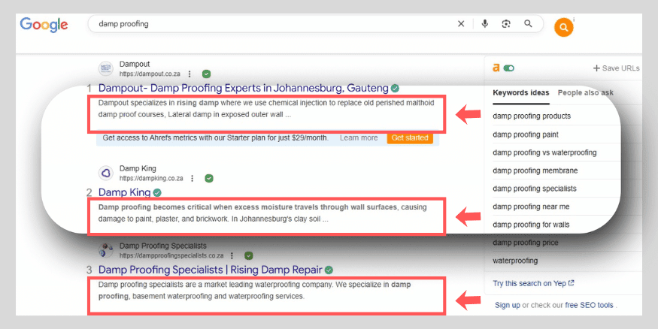
Task: Click the orange Get started button
Action: click(x=410, y=138)
